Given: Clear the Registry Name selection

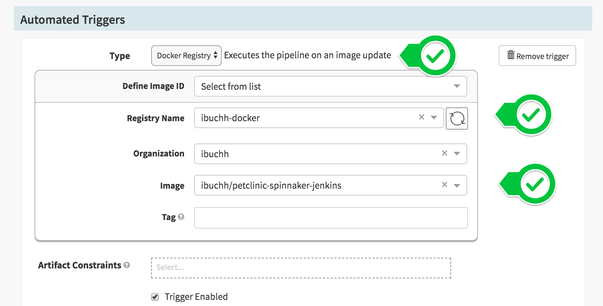Looking at the screenshot, I should (x=422, y=117).
